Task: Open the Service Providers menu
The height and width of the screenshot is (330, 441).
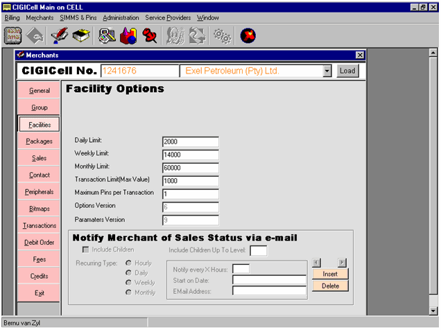Action: point(168,18)
